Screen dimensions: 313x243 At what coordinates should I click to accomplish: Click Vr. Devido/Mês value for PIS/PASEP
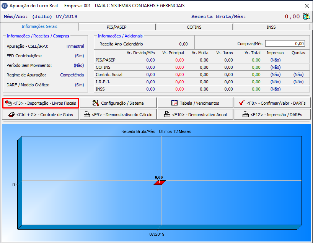tap(150, 60)
